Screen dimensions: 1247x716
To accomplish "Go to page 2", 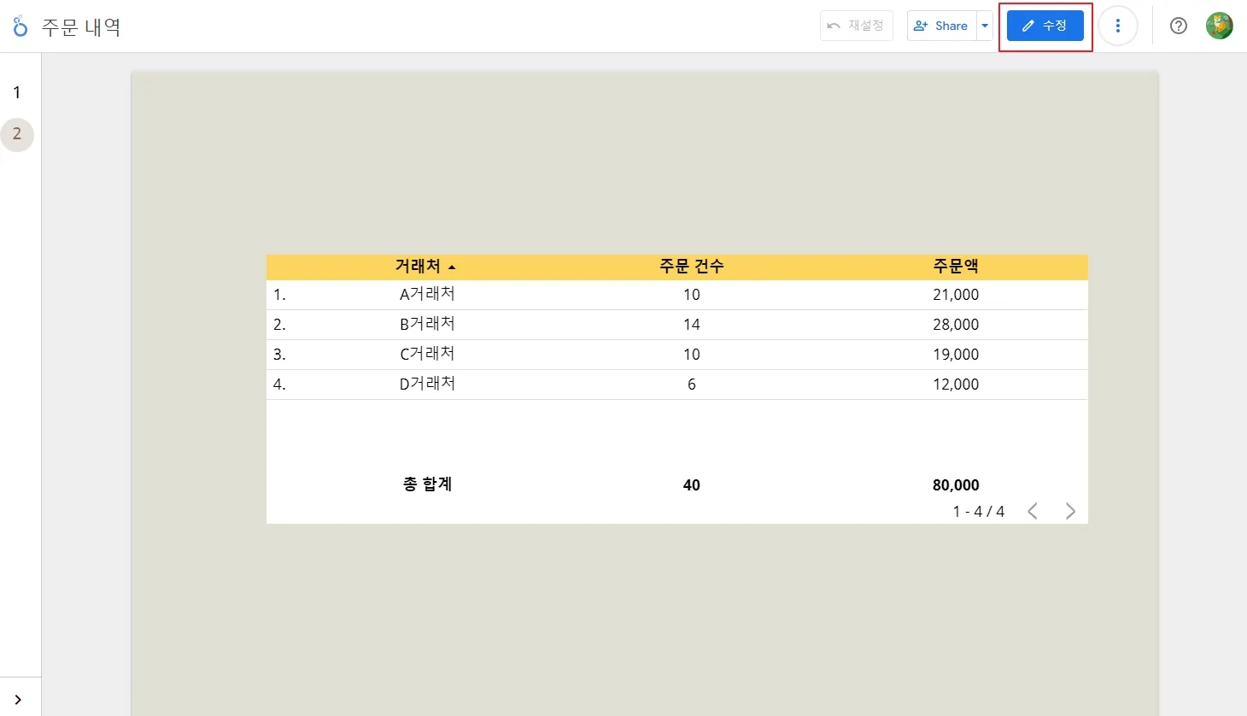I will click(17, 134).
